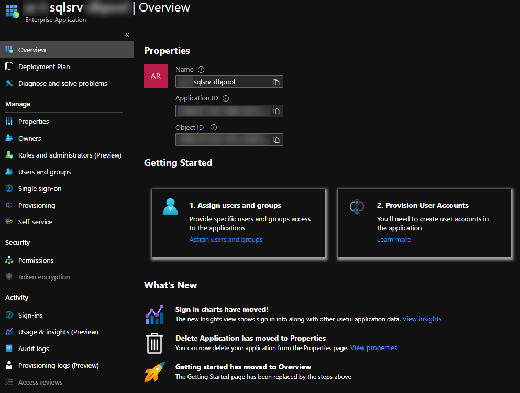520x393 pixels.
Task: Click the Users and groups icon
Action: [9, 172]
